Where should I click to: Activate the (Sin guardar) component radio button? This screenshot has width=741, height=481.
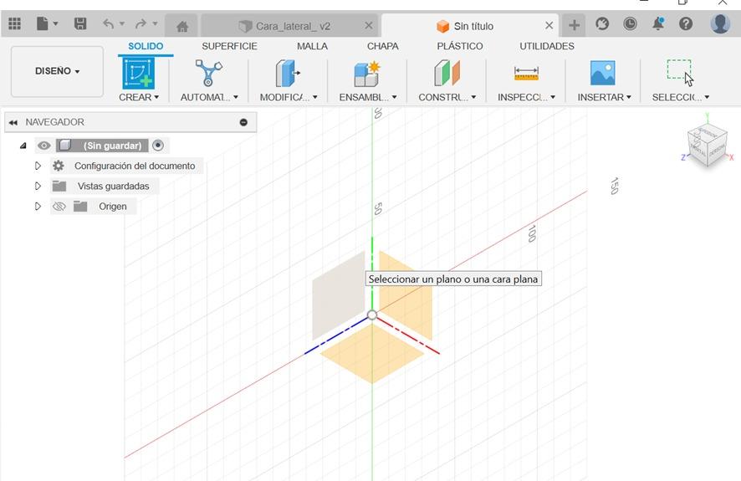158,145
